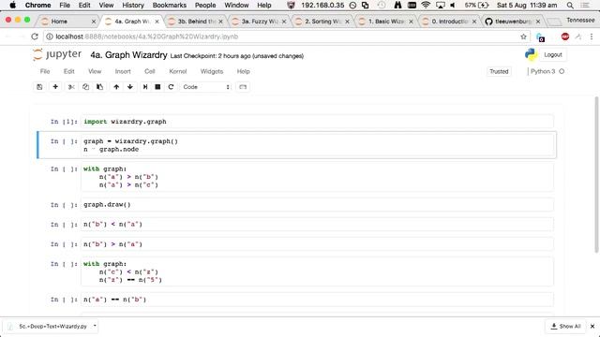Click the Jupyter logo
600x337 pixels.
(57, 54)
